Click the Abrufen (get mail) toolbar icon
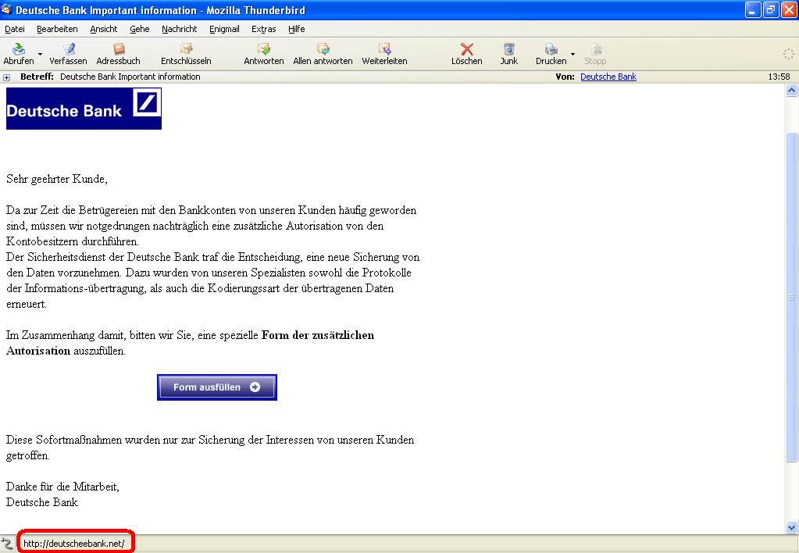This screenshot has height=553, width=799. 19,49
